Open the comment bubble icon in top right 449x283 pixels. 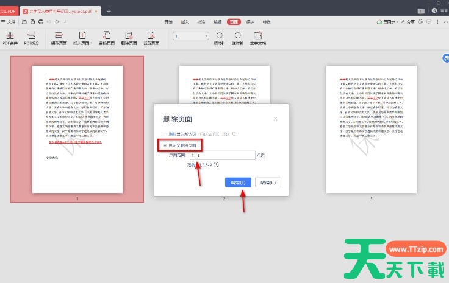point(429,22)
